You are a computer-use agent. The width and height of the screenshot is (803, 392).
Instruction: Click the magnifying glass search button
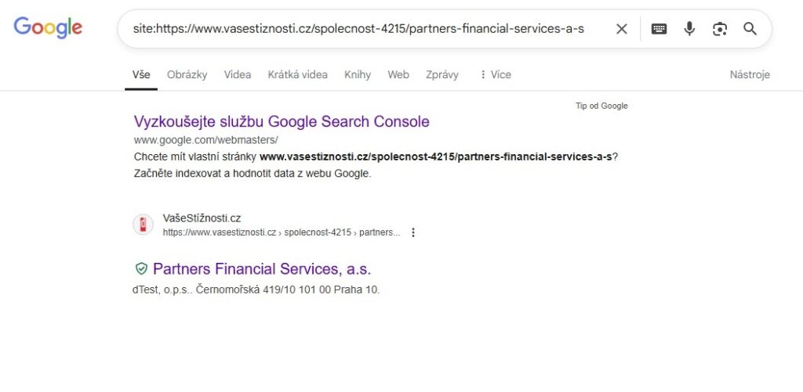tap(750, 29)
